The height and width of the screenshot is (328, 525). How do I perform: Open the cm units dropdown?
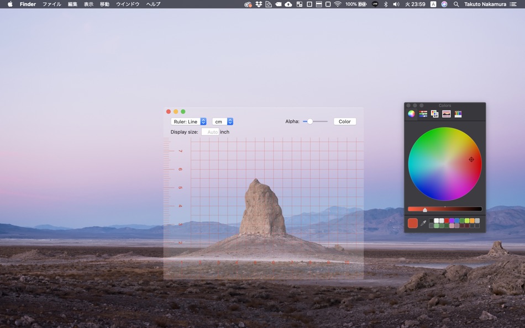click(x=223, y=121)
